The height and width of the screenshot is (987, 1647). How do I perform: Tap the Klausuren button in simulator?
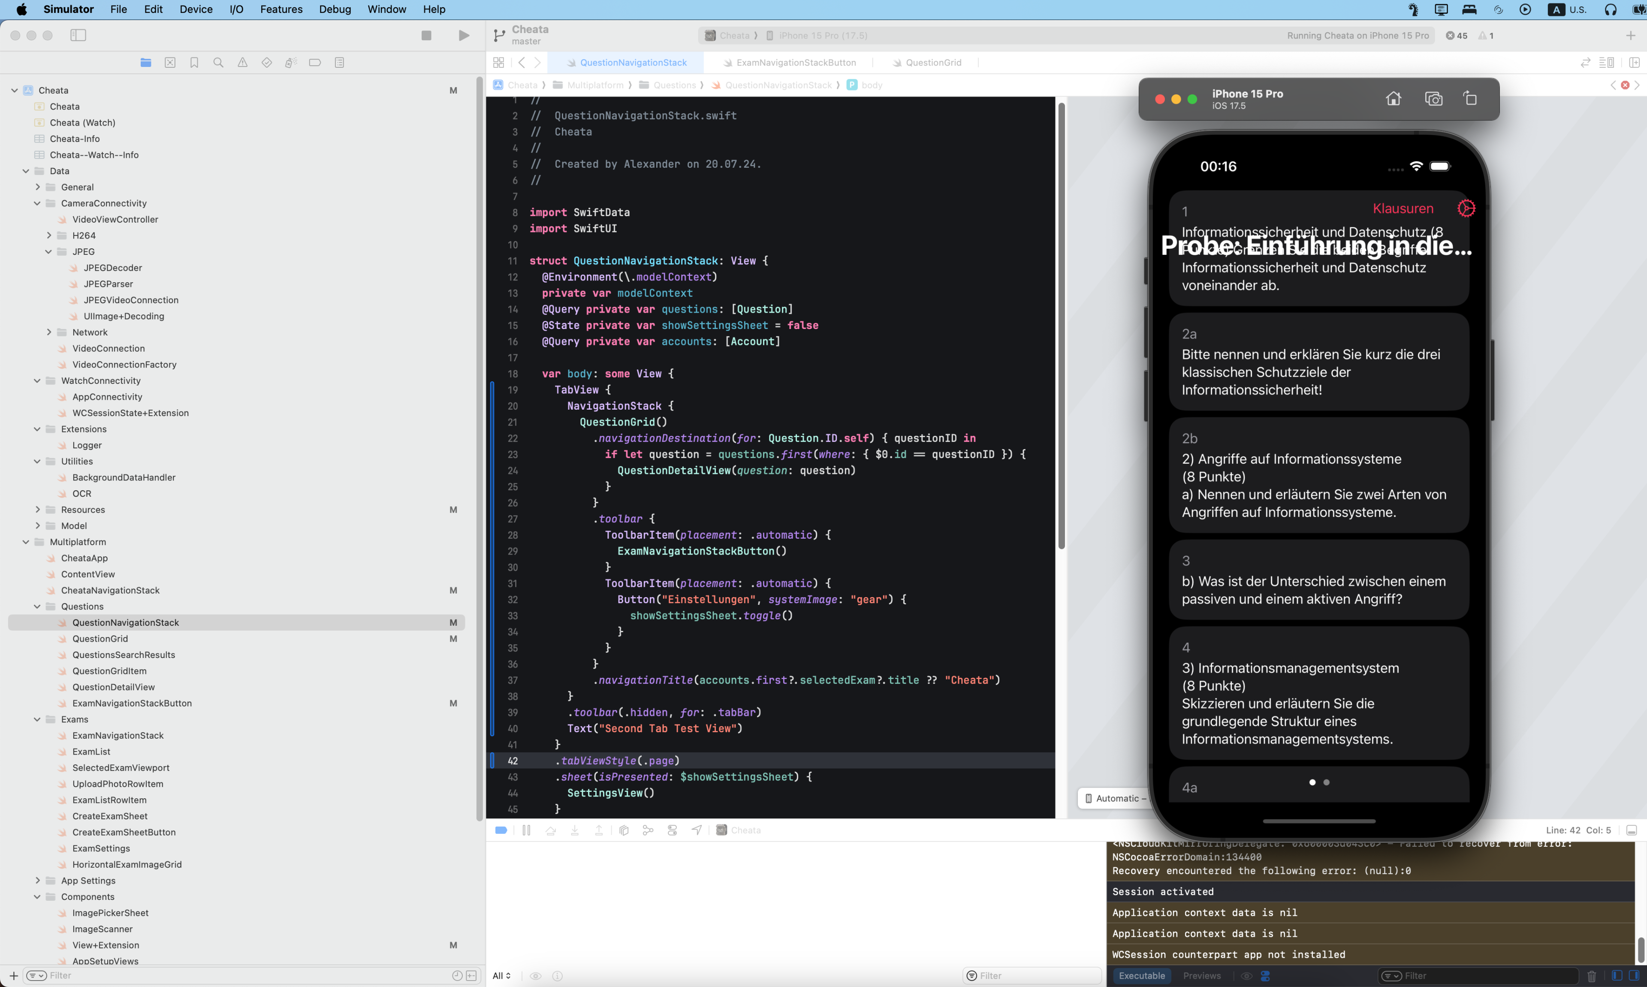pyautogui.click(x=1403, y=208)
